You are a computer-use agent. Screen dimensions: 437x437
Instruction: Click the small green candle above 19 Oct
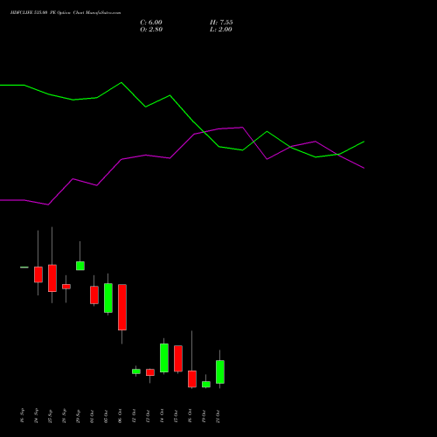click(206, 385)
